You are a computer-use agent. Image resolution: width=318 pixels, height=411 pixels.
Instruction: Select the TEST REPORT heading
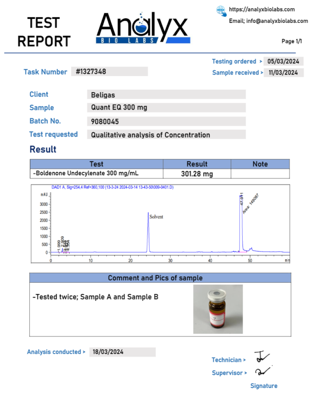[x=44, y=32]
